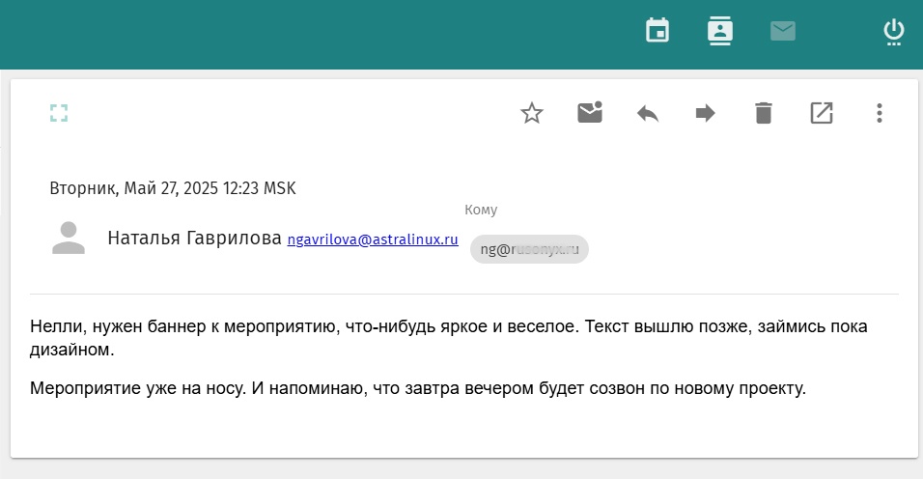The height and width of the screenshot is (479, 923).
Task: Reply to Наталья Гаврилова's message
Action: click(x=648, y=113)
